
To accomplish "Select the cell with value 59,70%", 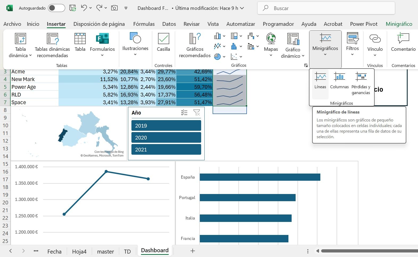I will coord(194,87).
